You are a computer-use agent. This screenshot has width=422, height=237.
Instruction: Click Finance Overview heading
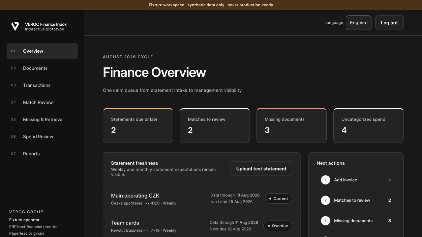point(154,72)
